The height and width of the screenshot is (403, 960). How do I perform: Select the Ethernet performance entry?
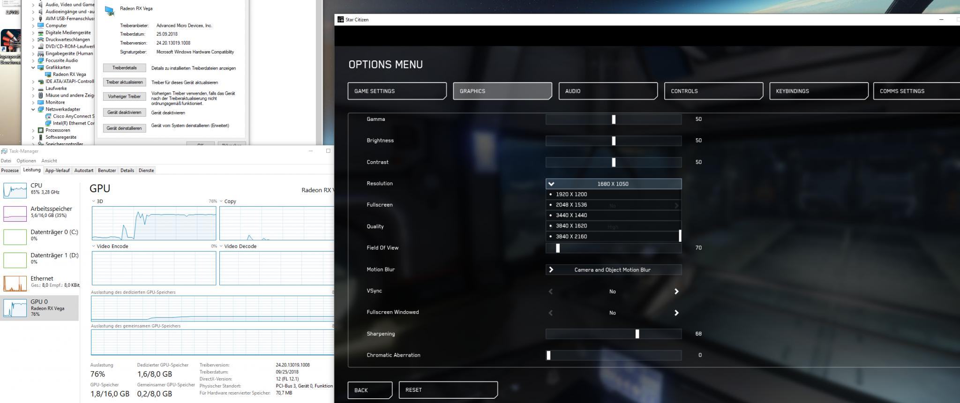(40, 283)
